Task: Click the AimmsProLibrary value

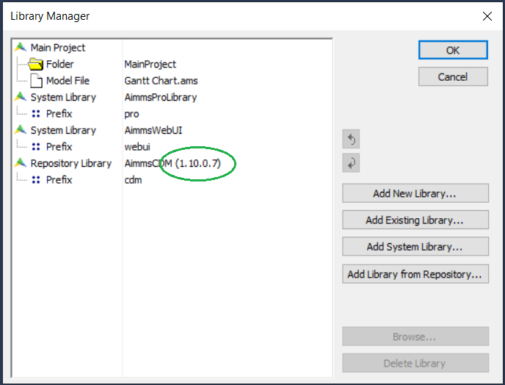Action: pos(161,98)
